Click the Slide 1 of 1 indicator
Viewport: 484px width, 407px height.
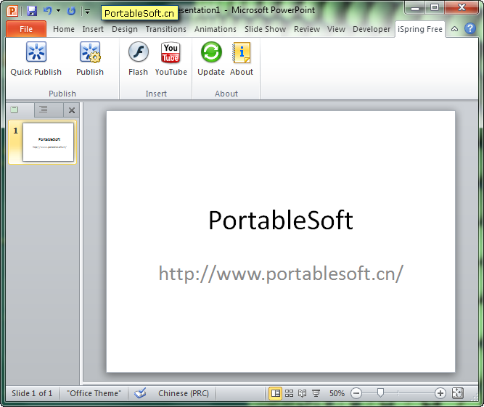pos(32,393)
